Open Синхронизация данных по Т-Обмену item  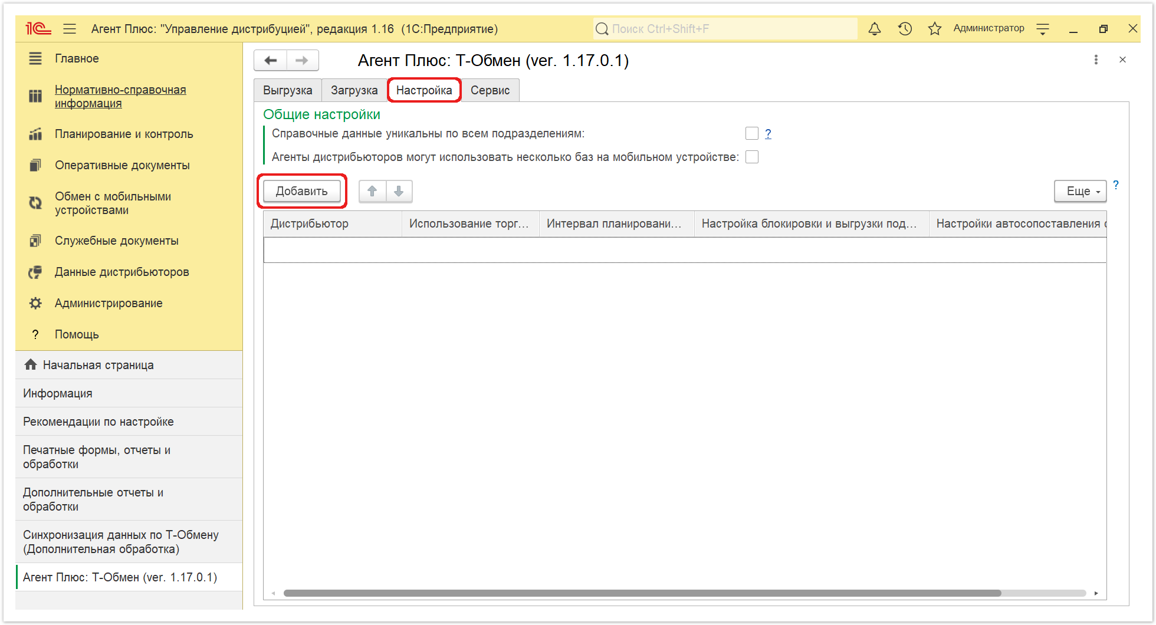(x=129, y=542)
